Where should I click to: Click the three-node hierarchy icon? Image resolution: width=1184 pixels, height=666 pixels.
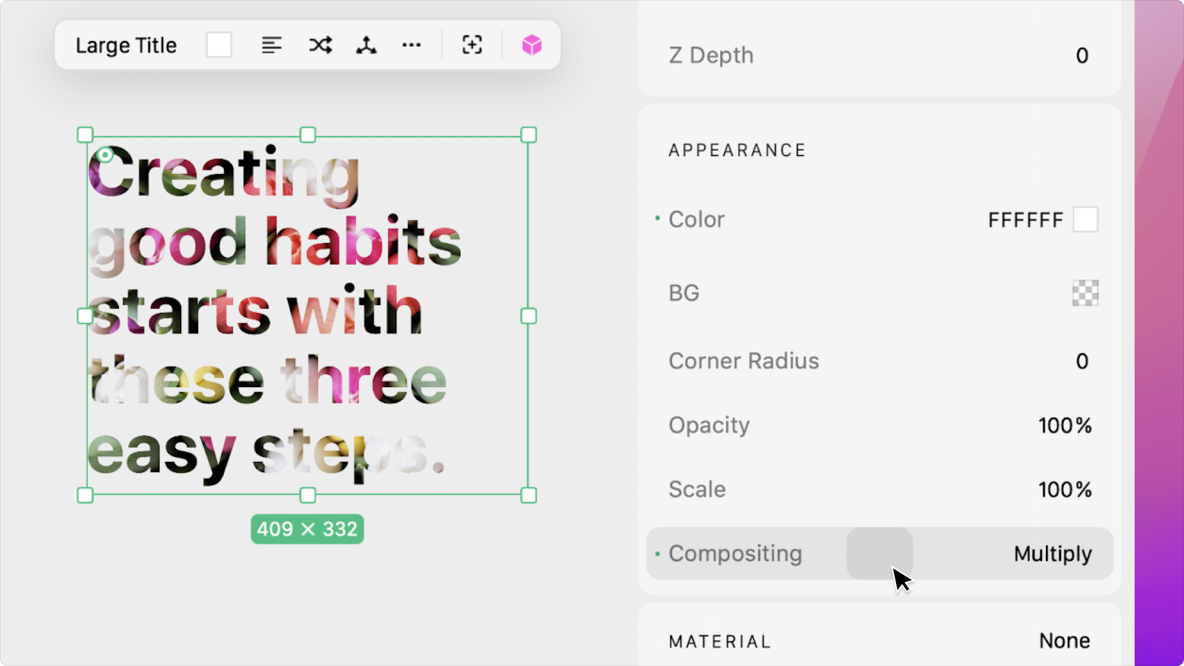366,45
